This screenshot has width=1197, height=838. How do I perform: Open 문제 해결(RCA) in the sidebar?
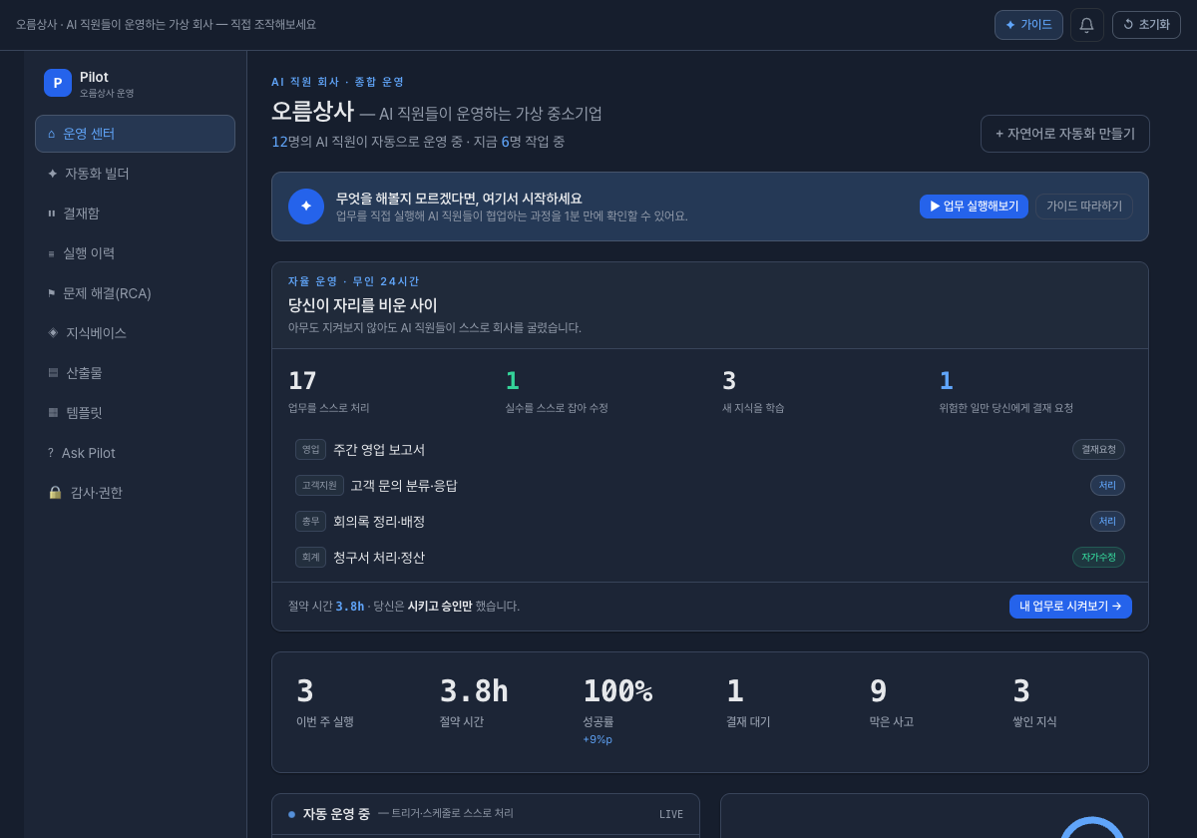135,293
